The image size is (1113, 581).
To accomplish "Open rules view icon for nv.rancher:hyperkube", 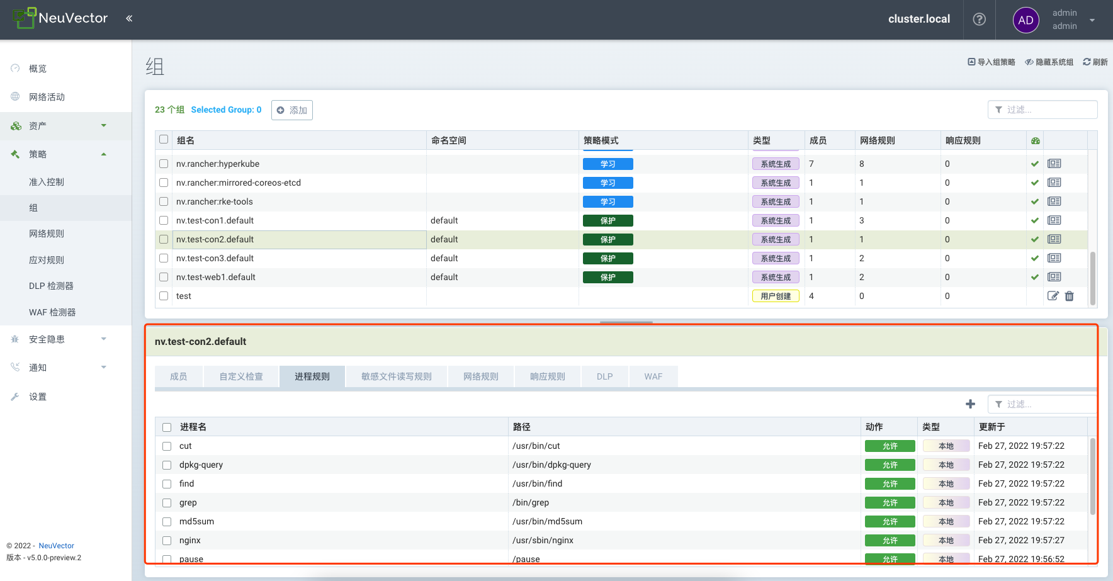I will (1054, 164).
